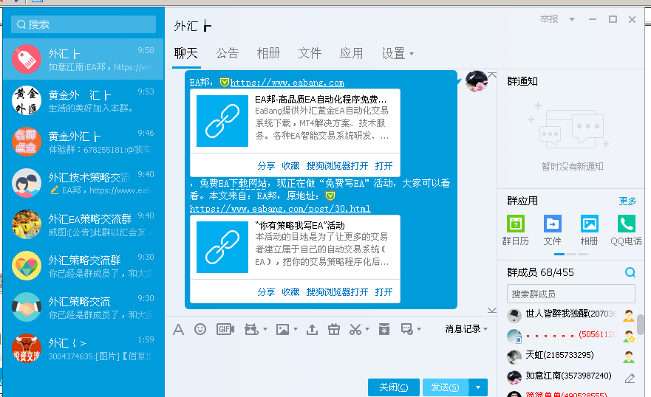This screenshot has width=651, height=397.
Task: Open the https://www.eabang.com link
Action: 287,83
